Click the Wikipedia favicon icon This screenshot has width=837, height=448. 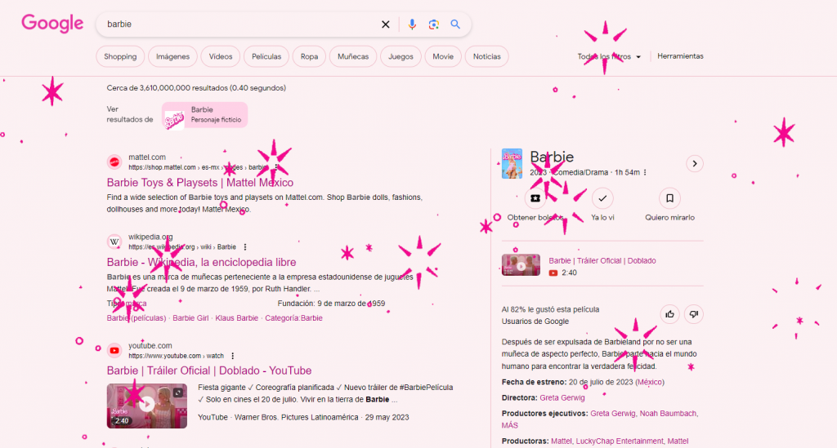(114, 242)
